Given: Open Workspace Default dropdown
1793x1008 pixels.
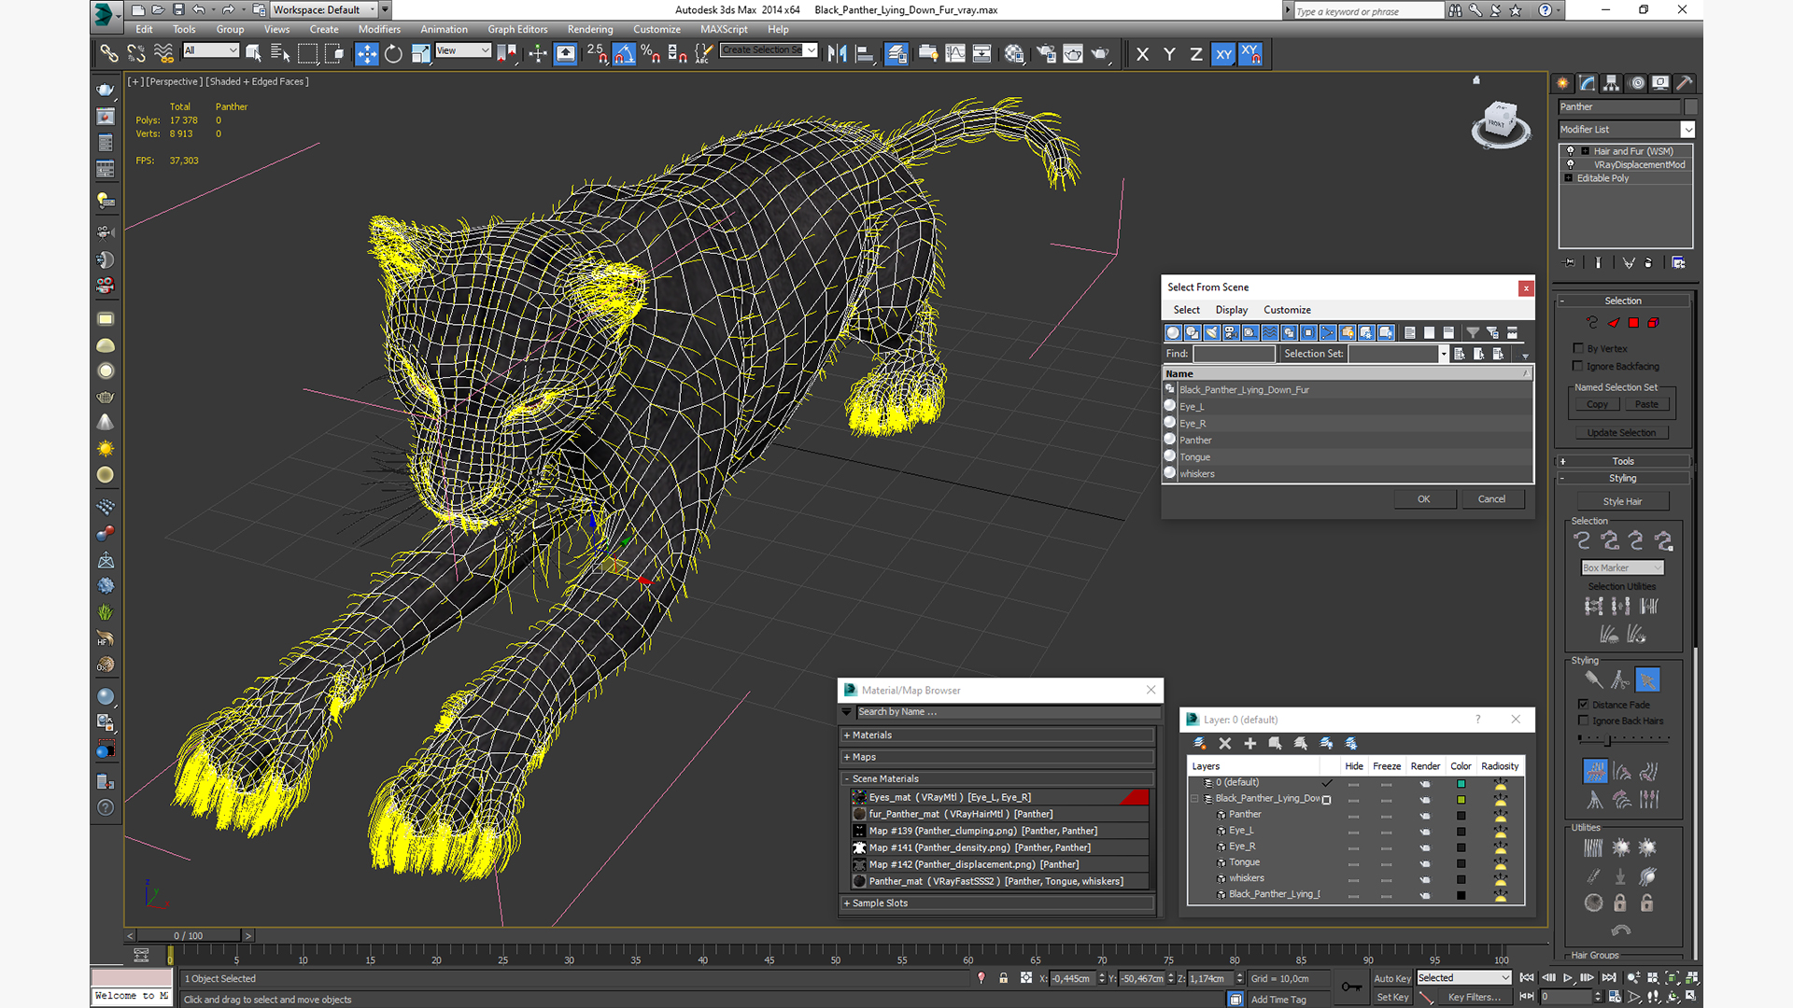Looking at the screenshot, I should (323, 10).
